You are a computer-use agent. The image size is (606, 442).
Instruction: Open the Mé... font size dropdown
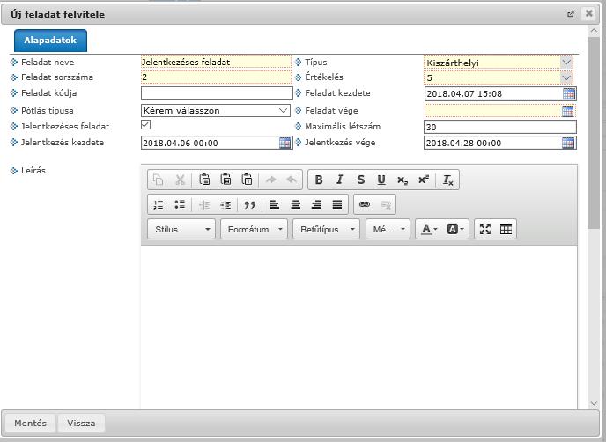click(x=388, y=229)
